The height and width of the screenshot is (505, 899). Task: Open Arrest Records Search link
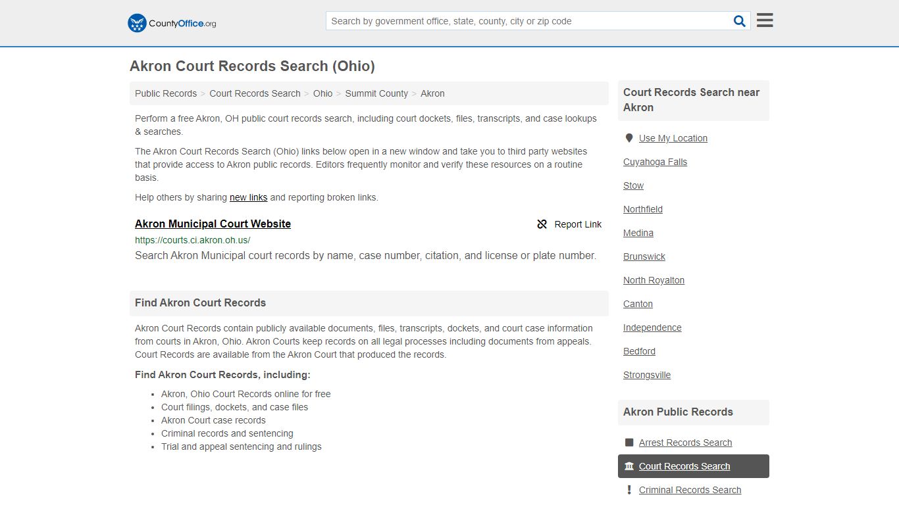(685, 443)
